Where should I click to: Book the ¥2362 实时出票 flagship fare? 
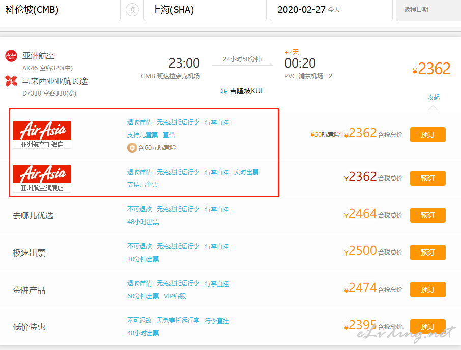tap(428, 178)
